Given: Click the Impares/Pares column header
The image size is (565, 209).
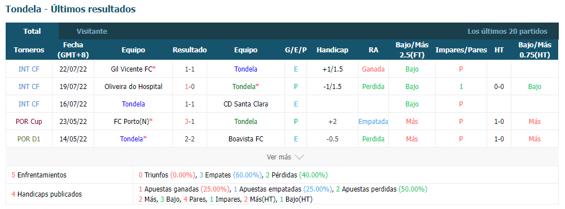Looking at the screenshot, I should pyautogui.click(x=461, y=50).
